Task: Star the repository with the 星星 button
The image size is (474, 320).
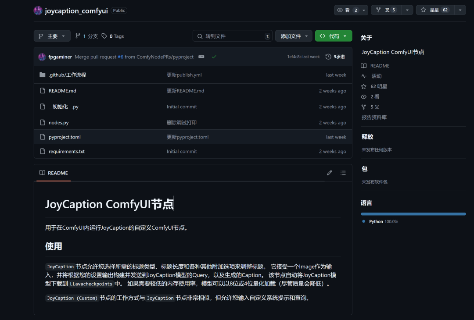Action: coord(434,10)
